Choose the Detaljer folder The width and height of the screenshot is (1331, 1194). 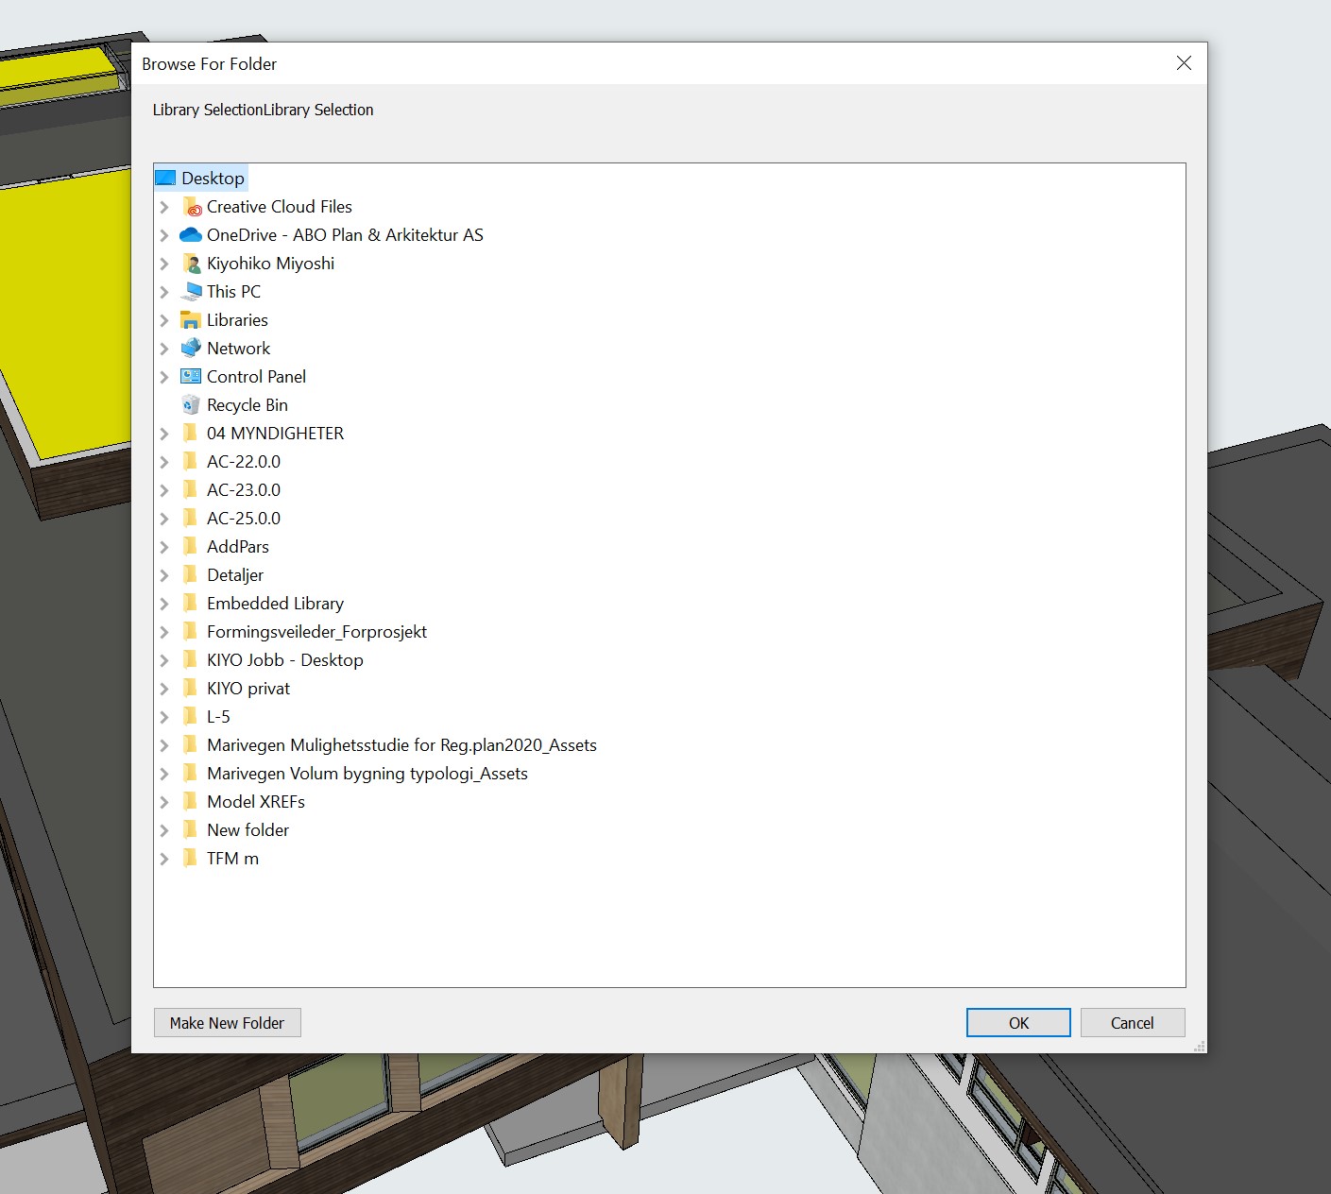point(234,575)
